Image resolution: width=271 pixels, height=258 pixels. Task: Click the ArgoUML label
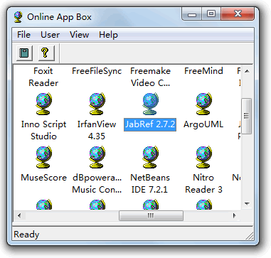click(203, 124)
